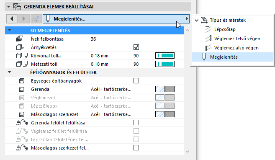
Task: Collapse Gerenda elemek beállításai panel
Action: [8, 7]
